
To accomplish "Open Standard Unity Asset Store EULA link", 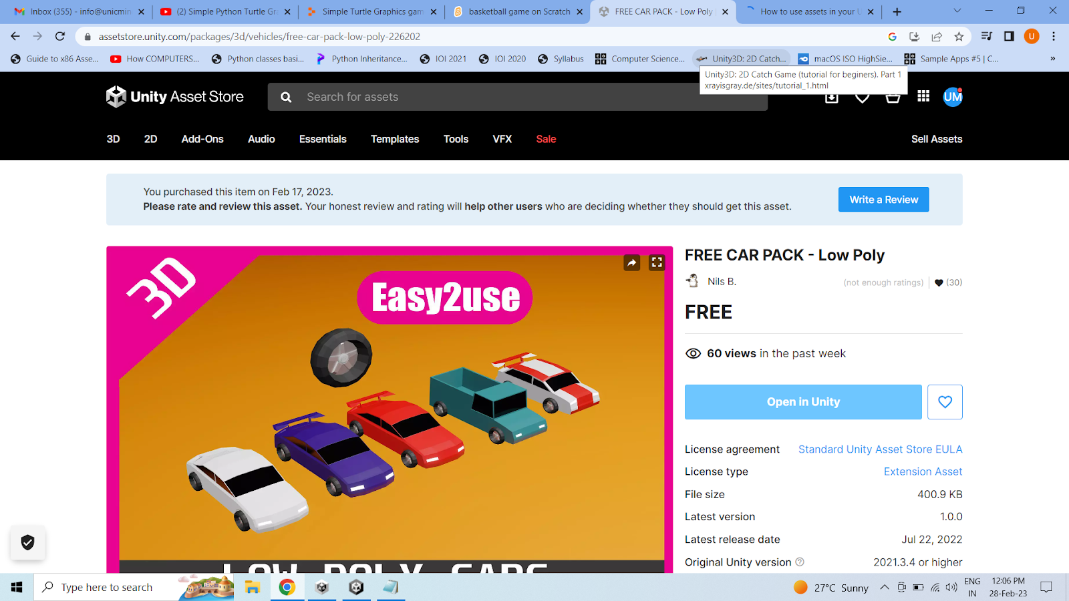I will point(881,449).
